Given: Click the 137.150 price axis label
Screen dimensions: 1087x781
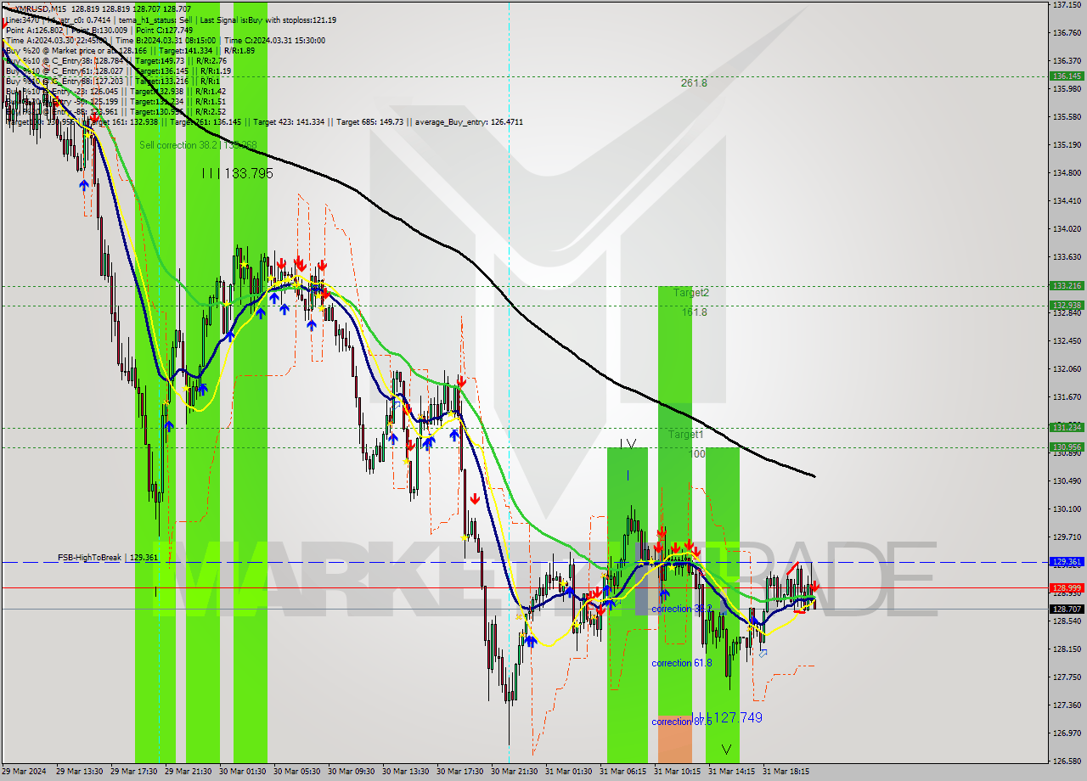Looking at the screenshot, I should (1067, 5).
